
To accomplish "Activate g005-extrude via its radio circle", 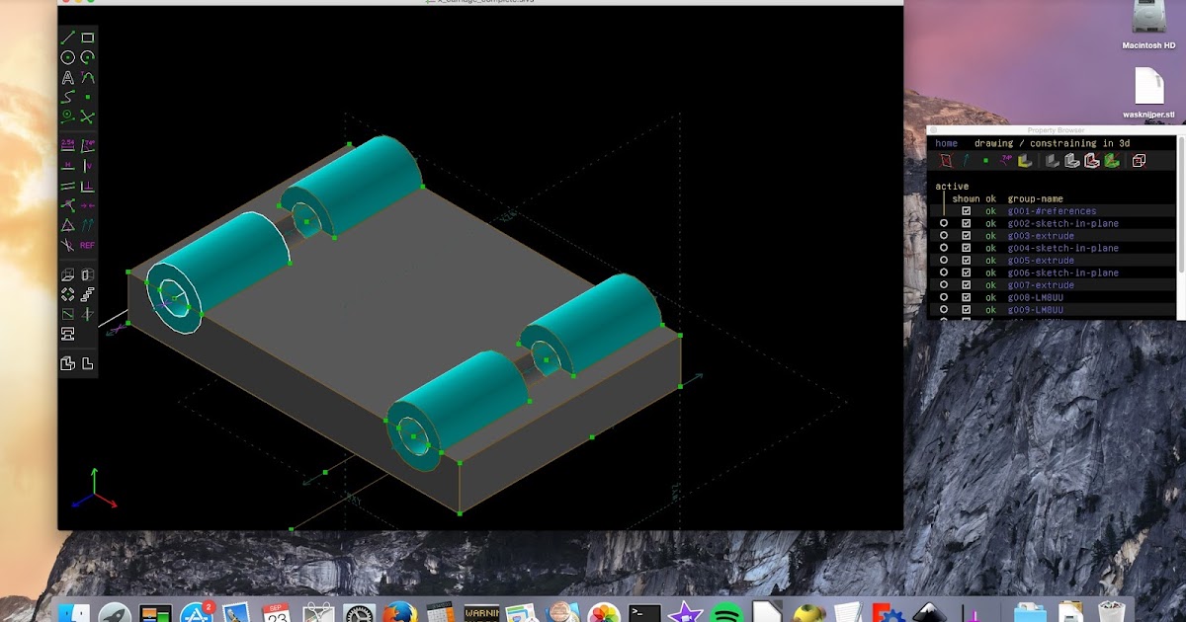I will [944, 260].
